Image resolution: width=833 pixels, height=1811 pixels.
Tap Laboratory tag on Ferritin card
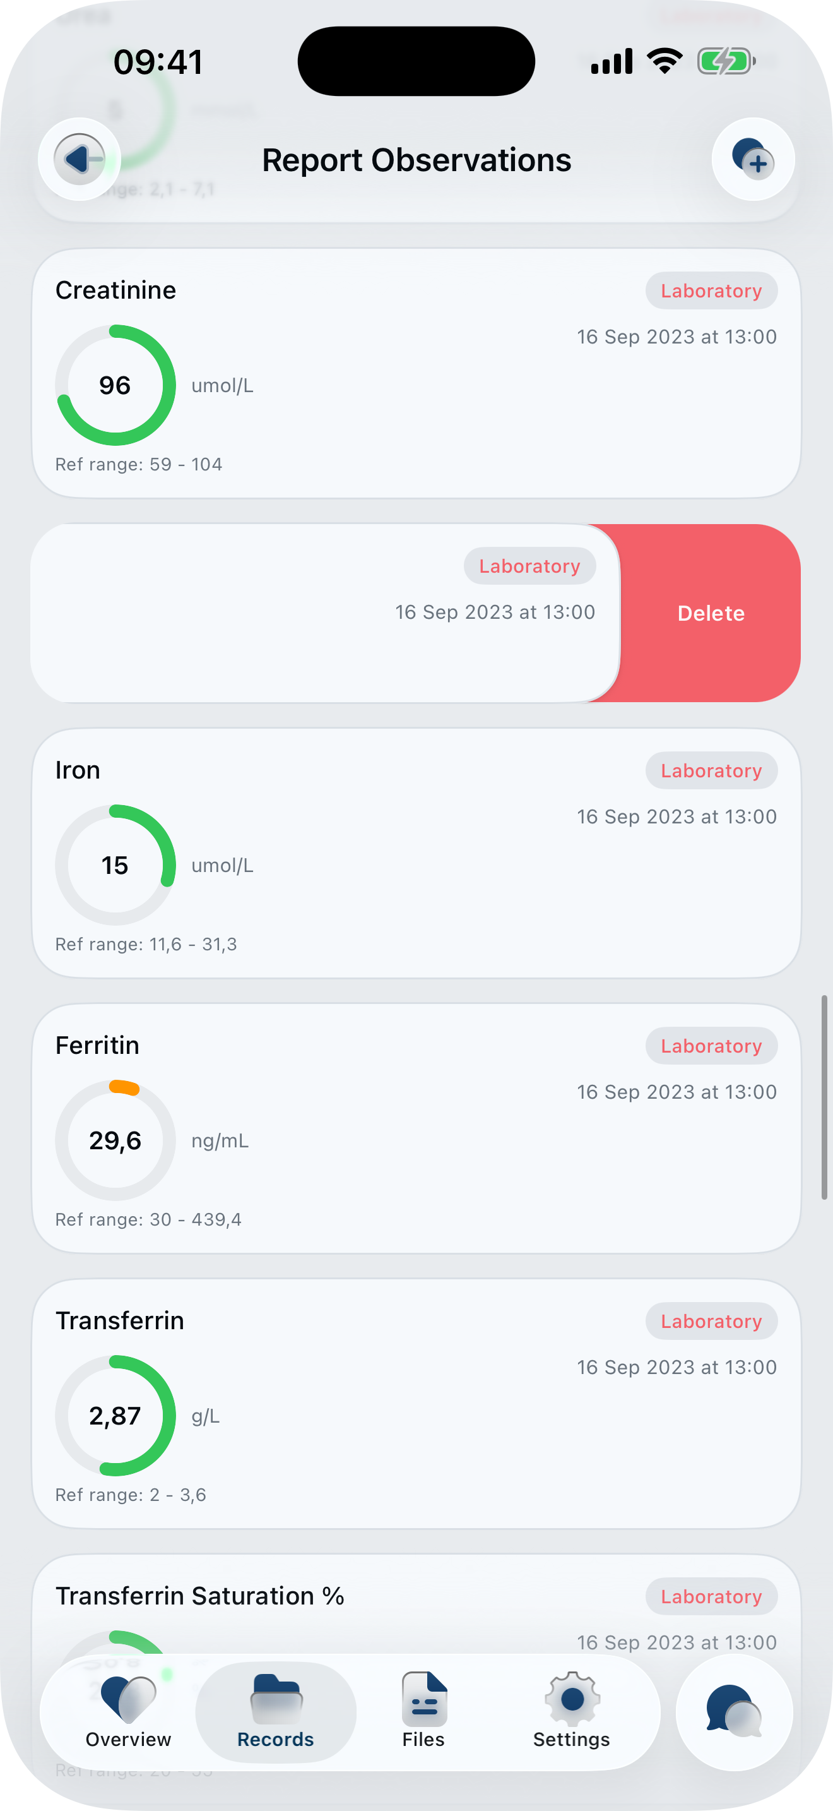tap(711, 1046)
